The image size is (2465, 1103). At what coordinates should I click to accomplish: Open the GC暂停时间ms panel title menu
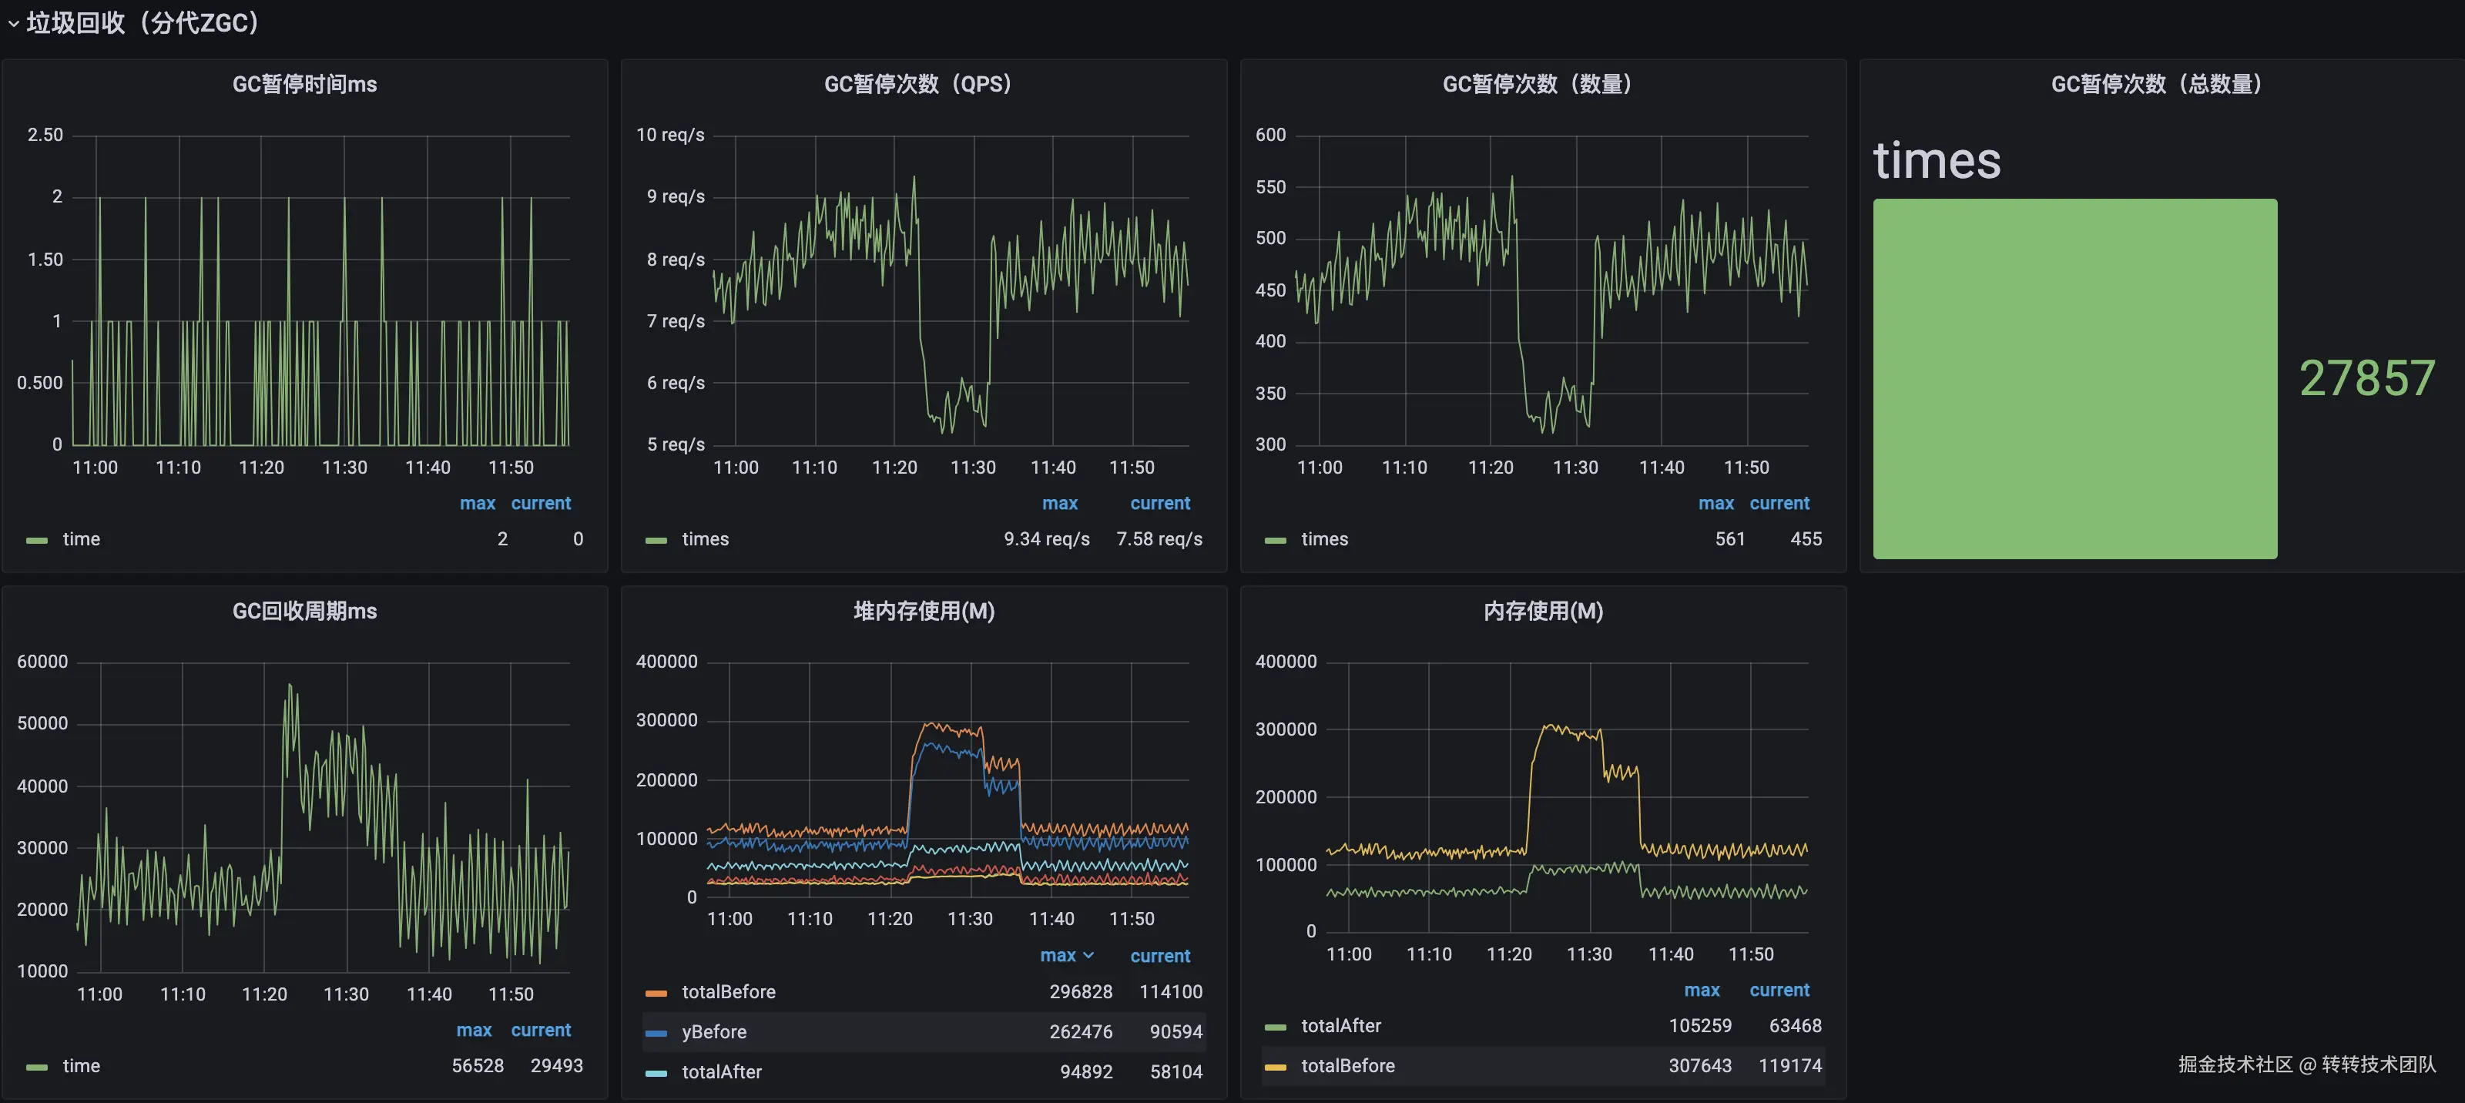[304, 84]
